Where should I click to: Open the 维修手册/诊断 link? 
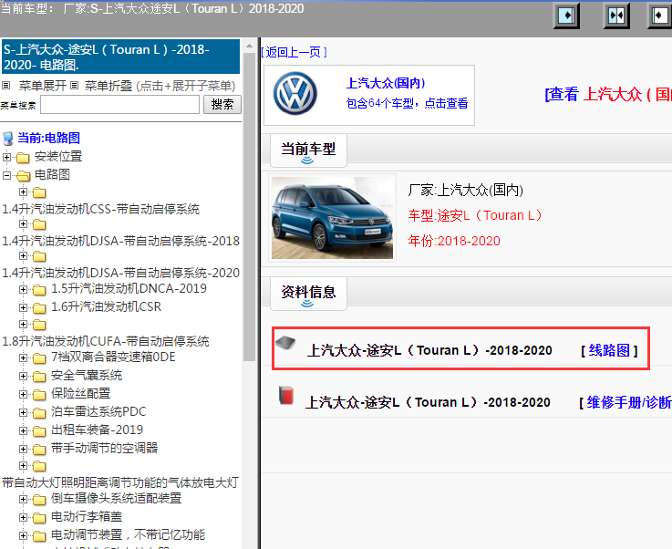pos(629,402)
